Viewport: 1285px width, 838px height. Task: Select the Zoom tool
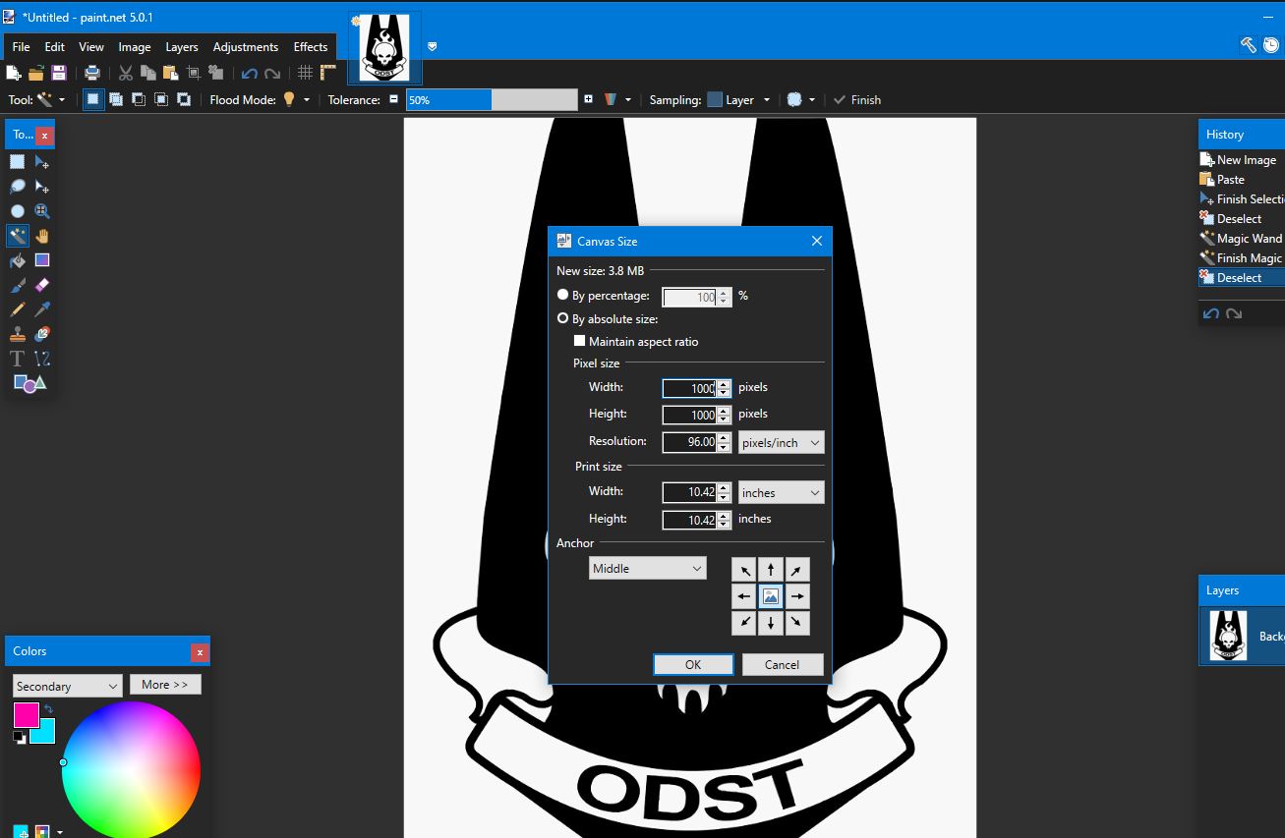tap(42, 211)
